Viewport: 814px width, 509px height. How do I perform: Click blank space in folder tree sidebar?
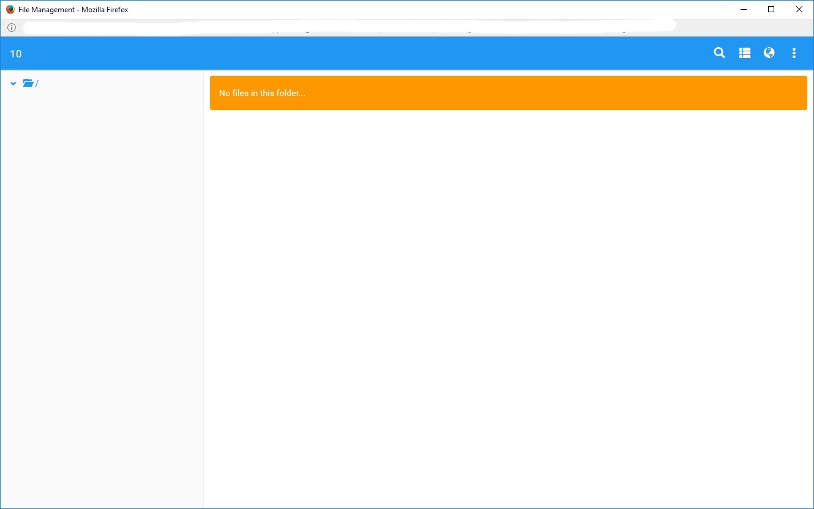tap(101, 293)
